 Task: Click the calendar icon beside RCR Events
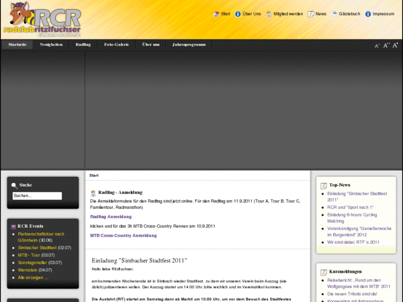pyautogui.click(x=13, y=227)
